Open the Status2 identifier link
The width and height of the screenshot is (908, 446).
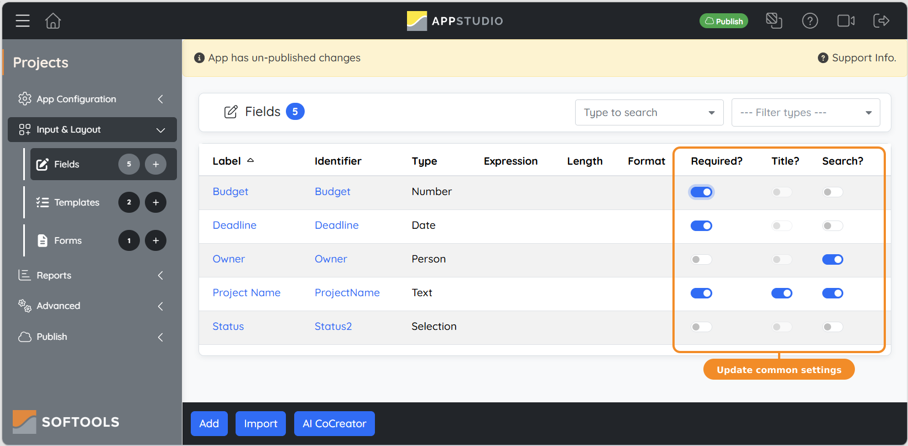(x=333, y=327)
